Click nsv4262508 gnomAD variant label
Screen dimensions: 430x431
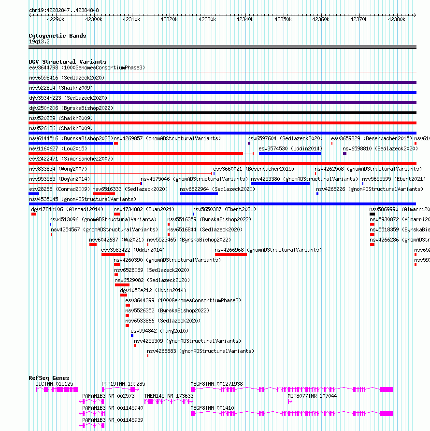tap(368, 169)
